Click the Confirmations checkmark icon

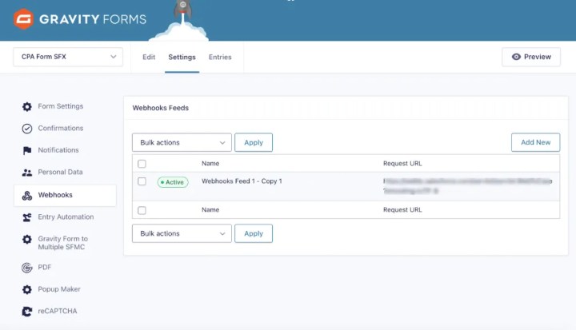point(27,129)
